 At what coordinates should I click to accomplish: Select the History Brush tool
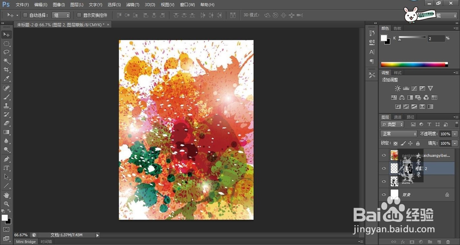tap(6, 114)
